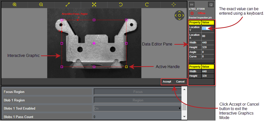
Task: Collapse panel with double-arrow button
Action: tap(191, 4)
